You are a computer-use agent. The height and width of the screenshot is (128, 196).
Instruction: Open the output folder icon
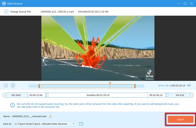81,124
